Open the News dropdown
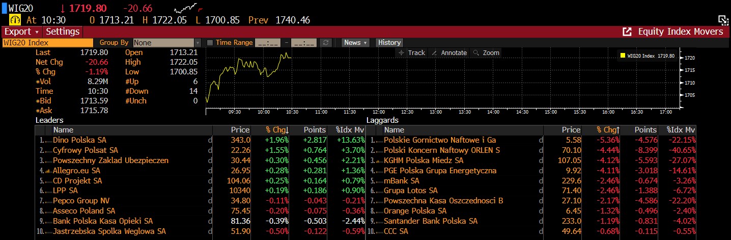This screenshot has width=731, height=240. 355,43
